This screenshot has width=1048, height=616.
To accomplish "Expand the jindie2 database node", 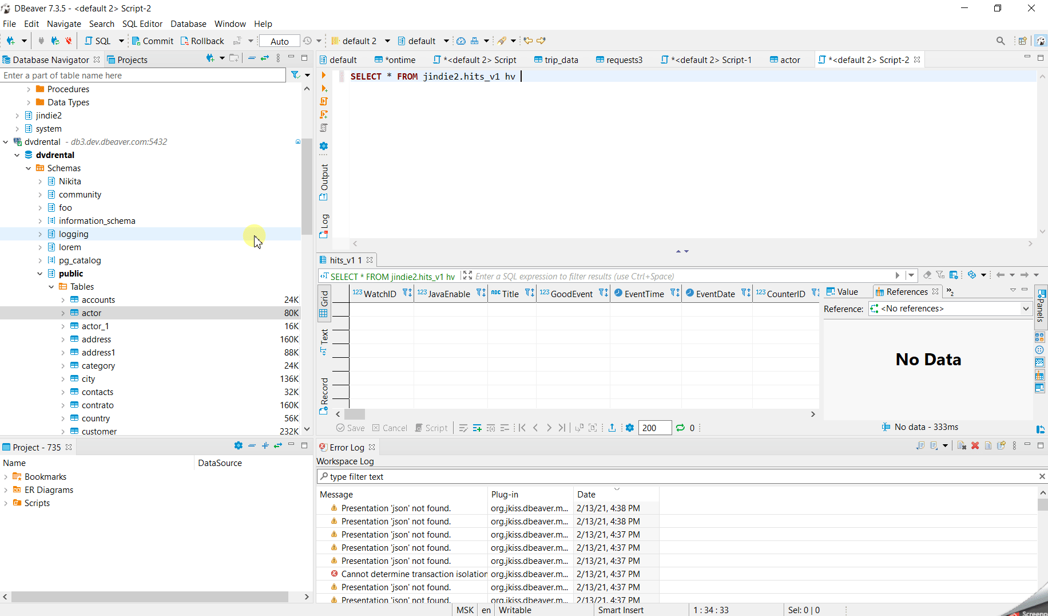I will click(x=17, y=115).
